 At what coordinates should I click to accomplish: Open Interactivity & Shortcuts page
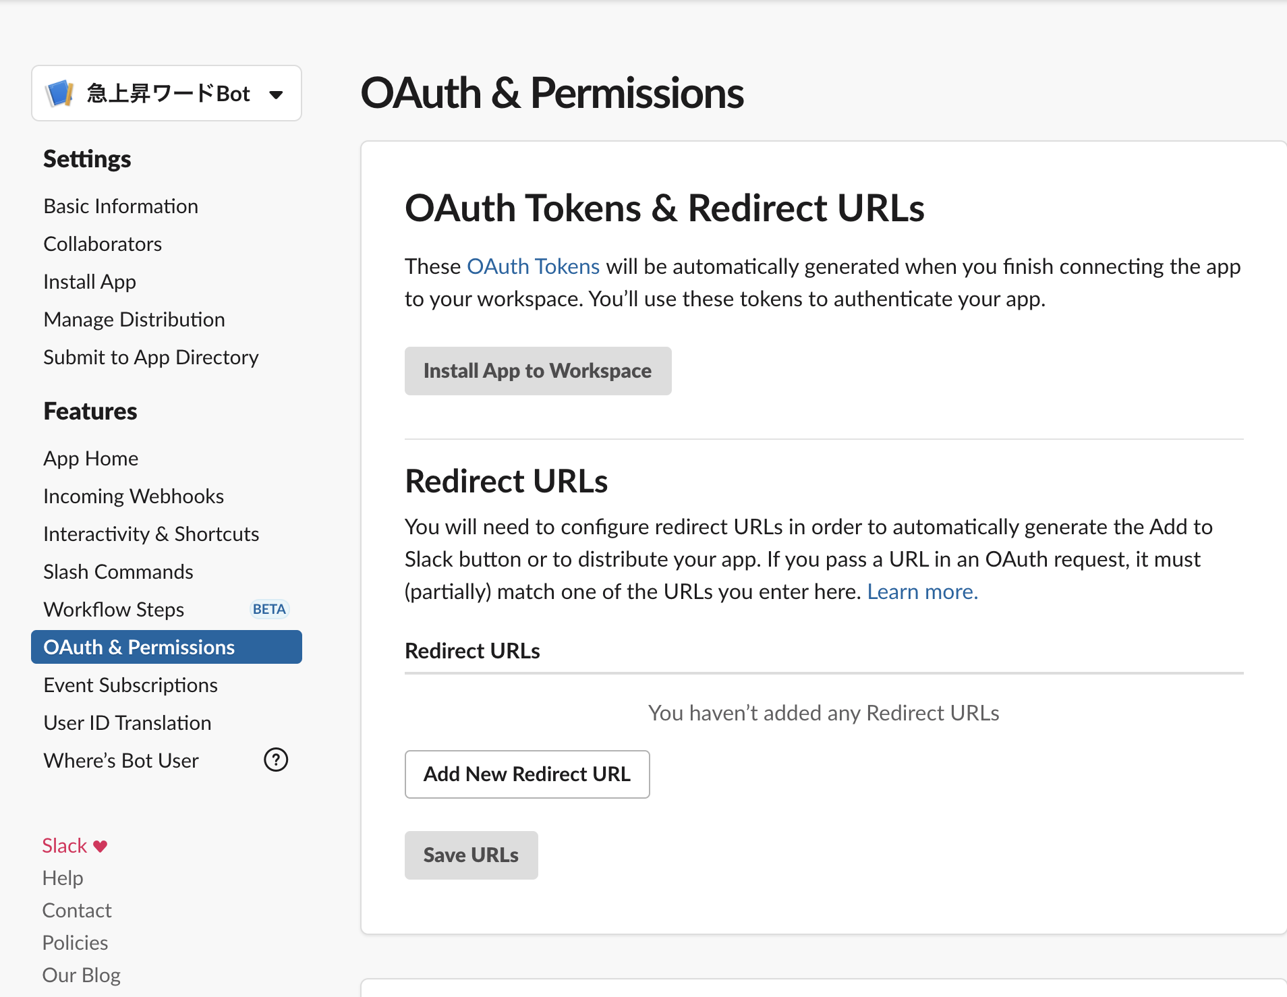(x=151, y=534)
